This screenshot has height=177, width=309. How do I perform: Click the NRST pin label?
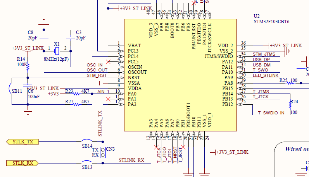click(134, 78)
